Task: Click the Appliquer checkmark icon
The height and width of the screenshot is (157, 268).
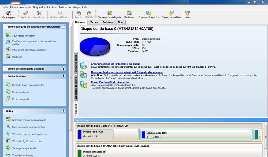Action: click(x=26, y=13)
